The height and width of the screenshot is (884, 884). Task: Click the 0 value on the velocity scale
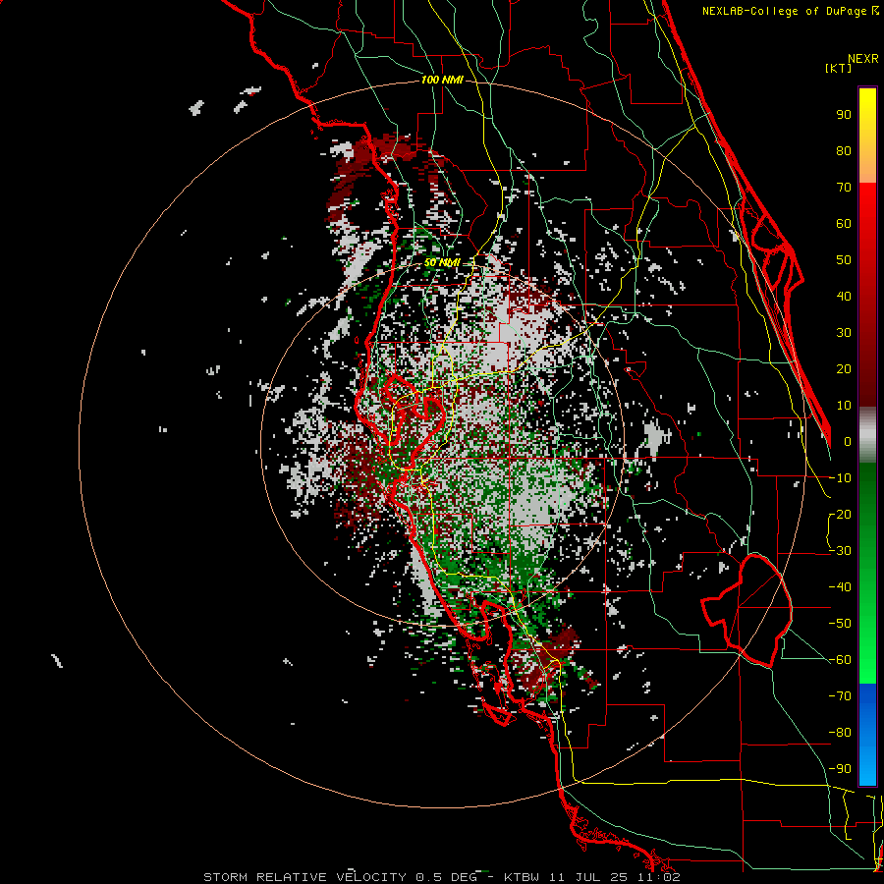(x=848, y=441)
